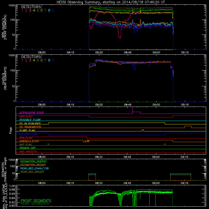This screenshot has height=209, width=209.
Task: Click the FLARE_FLAG label
Action: 27,130
